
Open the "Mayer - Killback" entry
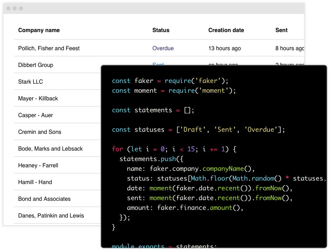click(x=37, y=98)
